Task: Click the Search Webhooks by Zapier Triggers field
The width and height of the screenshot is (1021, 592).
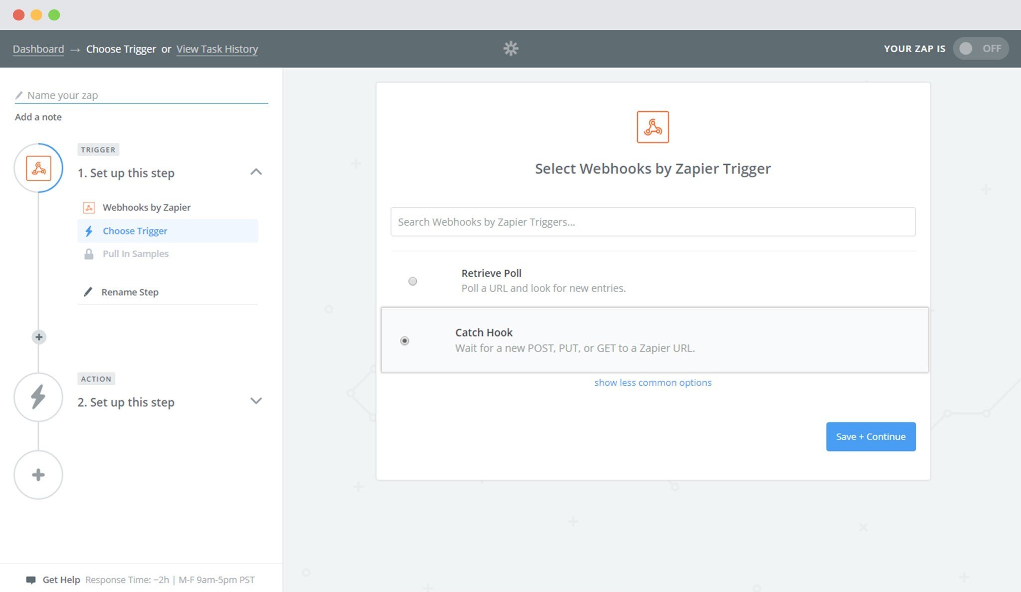Action: click(653, 222)
